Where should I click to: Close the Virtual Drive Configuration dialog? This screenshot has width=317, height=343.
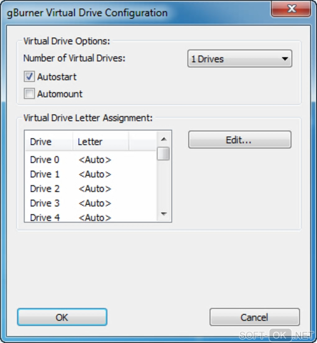pyautogui.click(x=291, y=8)
